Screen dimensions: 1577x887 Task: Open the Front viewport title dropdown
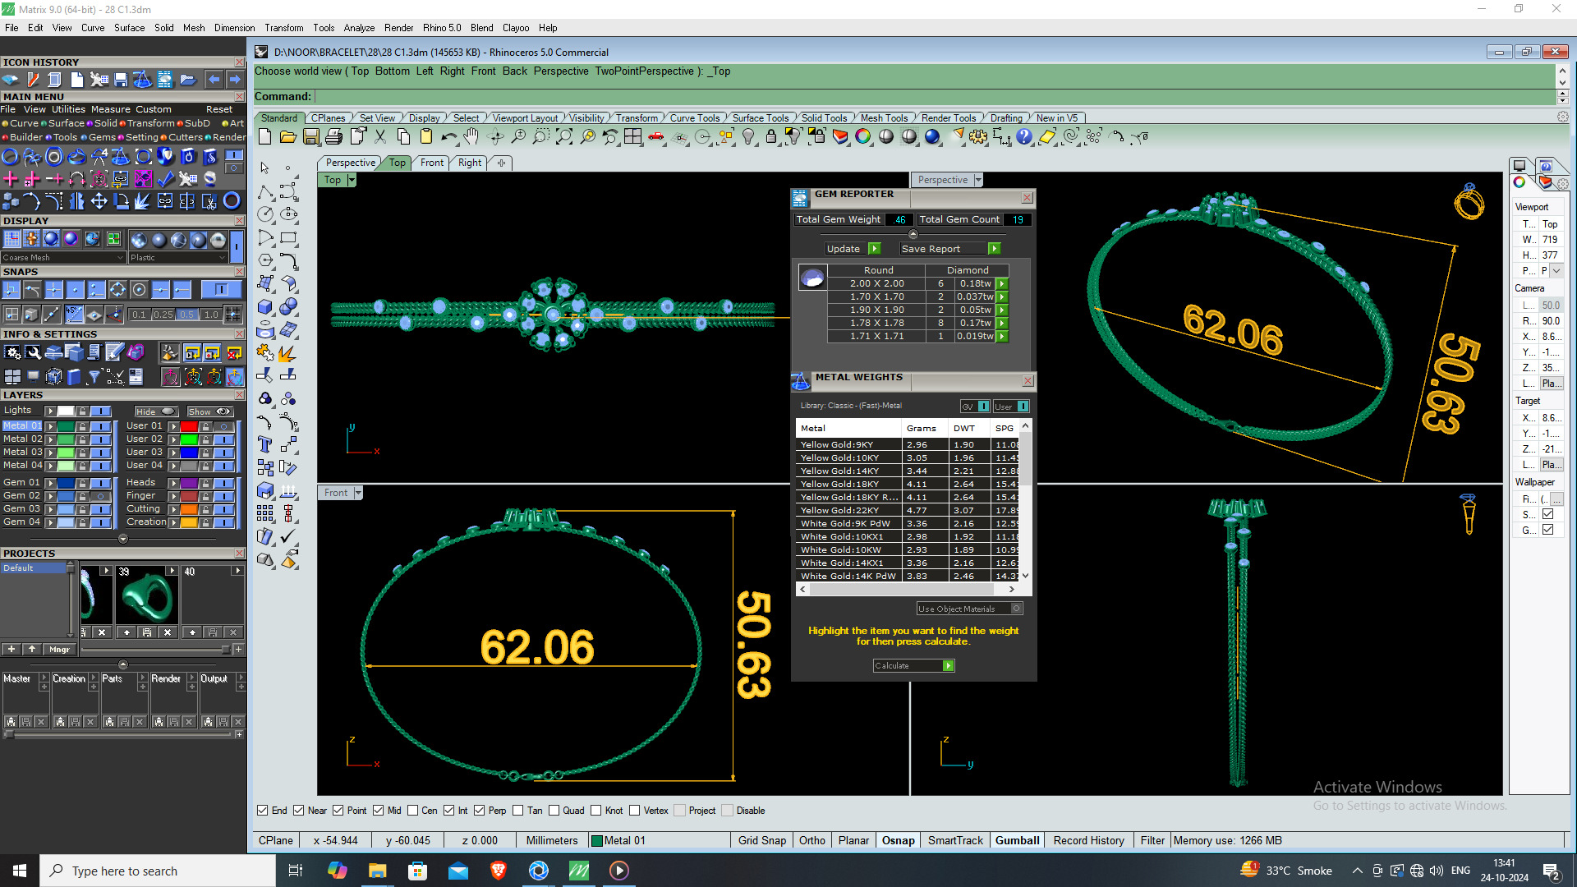[358, 493]
